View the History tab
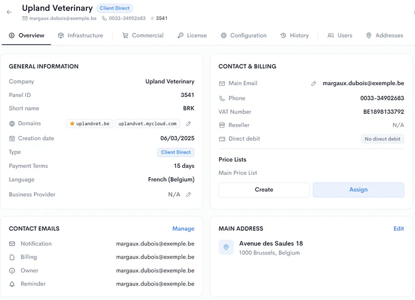Viewport: 415px width, 300px height. (x=295, y=36)
